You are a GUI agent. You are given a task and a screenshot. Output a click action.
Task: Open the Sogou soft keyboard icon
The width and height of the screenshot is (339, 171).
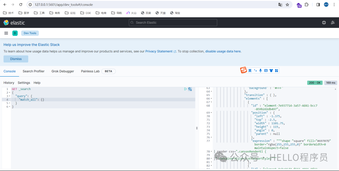(266, 71)
